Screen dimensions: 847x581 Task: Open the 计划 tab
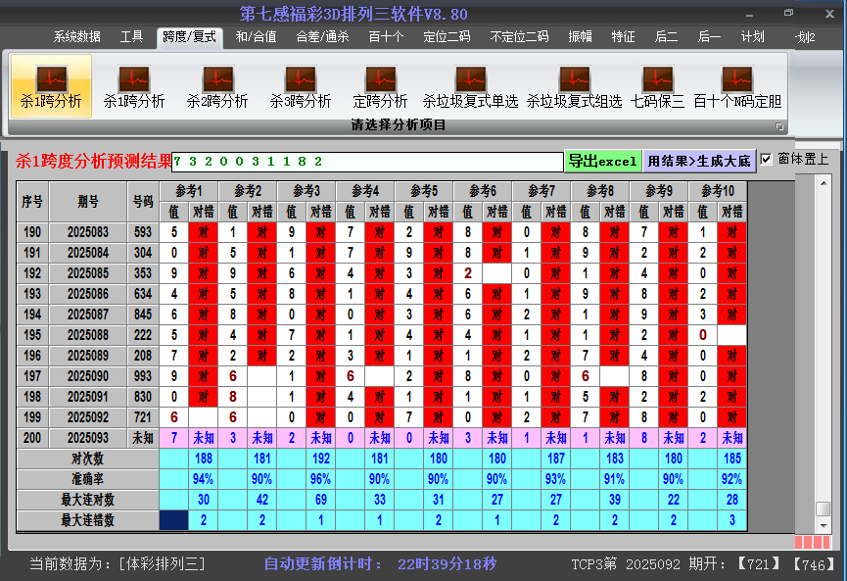click(x=752, y=37)
